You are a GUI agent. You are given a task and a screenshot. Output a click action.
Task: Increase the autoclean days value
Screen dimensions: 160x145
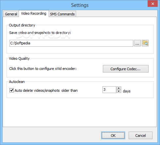[x=119, y=88]
